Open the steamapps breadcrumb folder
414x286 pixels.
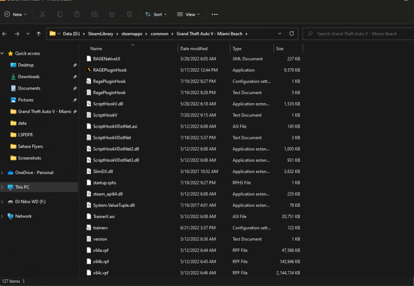click(132, 34)
